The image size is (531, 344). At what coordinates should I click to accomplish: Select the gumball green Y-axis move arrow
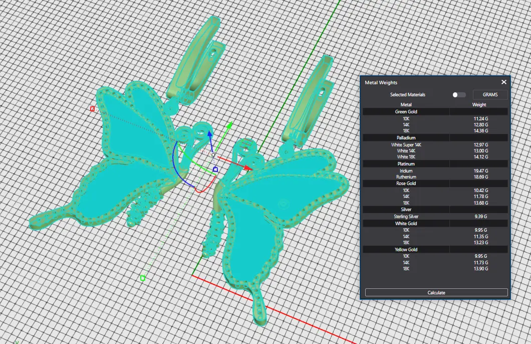tap(229, 125)
